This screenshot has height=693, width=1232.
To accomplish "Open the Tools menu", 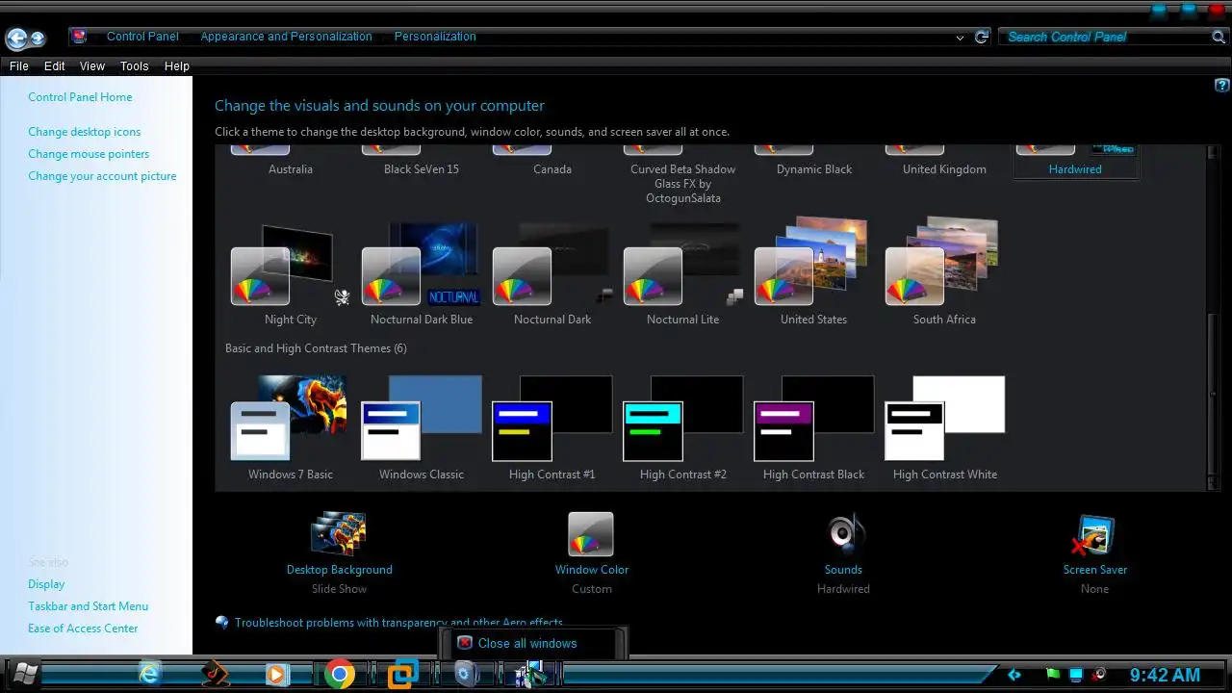I will click(135, 66).
